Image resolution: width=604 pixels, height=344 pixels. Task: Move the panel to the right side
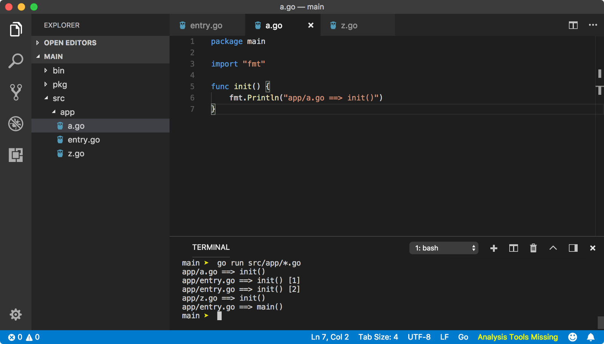[x=573, y=248]
